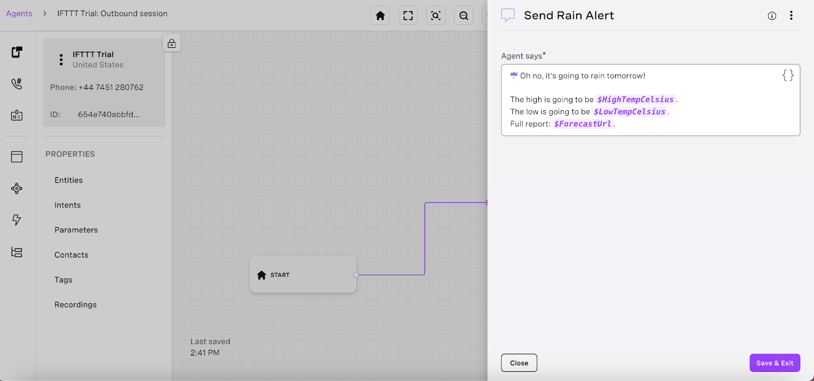The height and width of the screenshot is (381, 814).
Task: Click the speech bubble icon beside Send Rain Alert
Action: (508, 15)
